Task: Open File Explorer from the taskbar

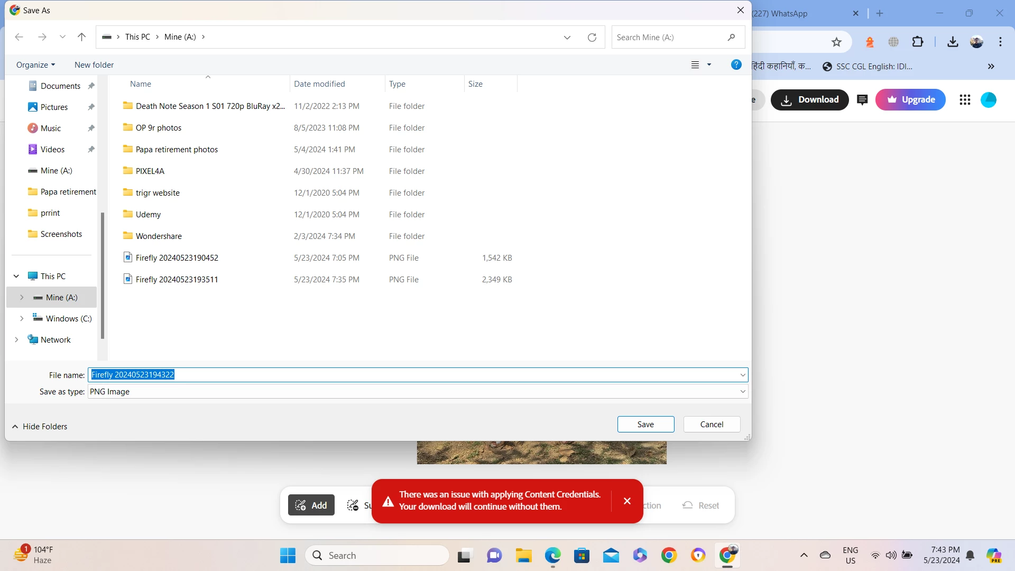Action: click(523, 556)
